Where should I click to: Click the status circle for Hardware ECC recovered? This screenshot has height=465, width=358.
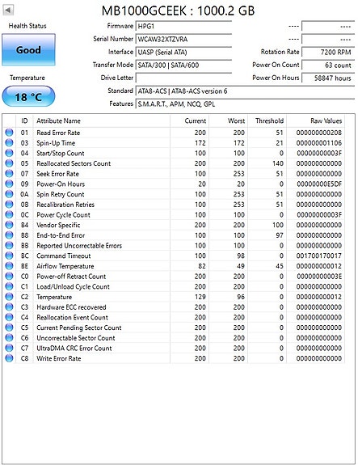(x=9, y=307)
